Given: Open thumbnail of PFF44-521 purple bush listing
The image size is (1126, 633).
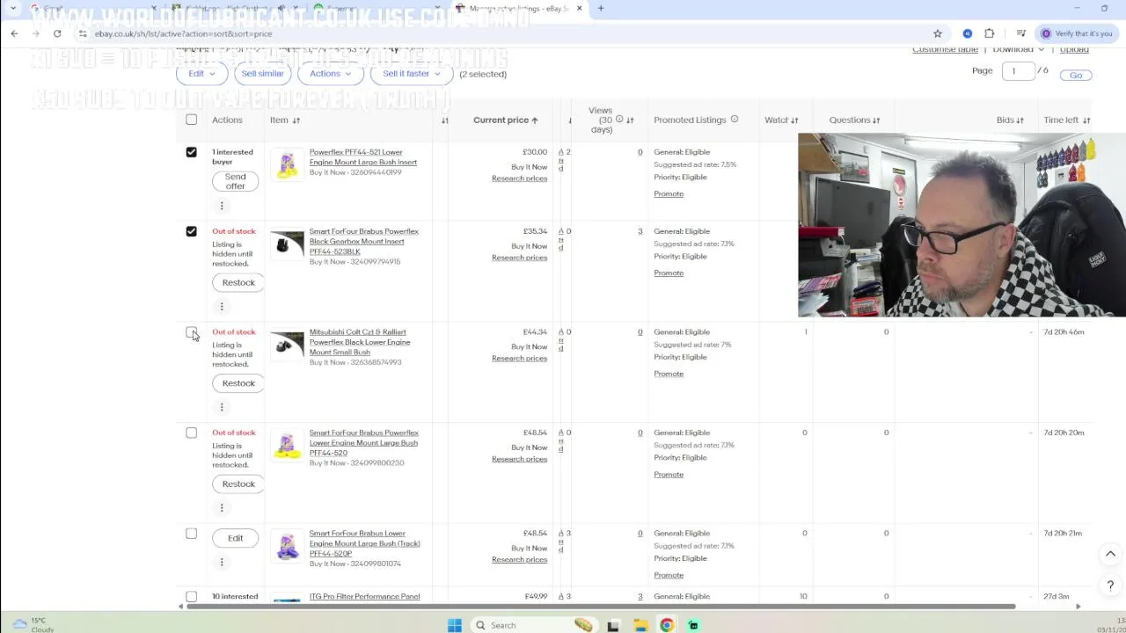Looking at the screenshot, I should (287, 164).
